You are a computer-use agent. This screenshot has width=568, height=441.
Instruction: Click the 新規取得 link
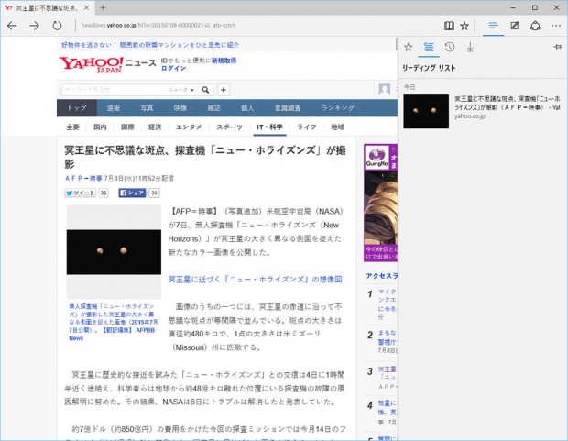[x=224, y=61]
